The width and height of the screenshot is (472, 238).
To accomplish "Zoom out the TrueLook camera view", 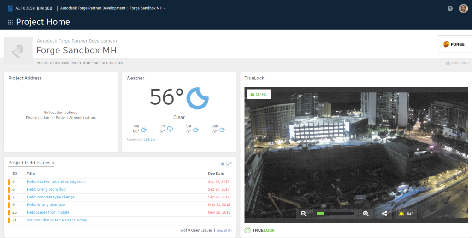I will pos(303,214).
